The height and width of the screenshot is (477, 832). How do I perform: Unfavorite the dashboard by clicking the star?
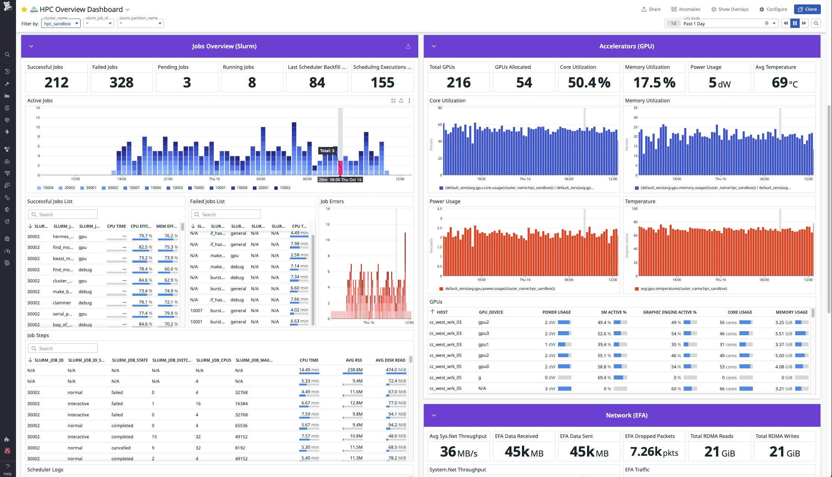coord(24,9)
